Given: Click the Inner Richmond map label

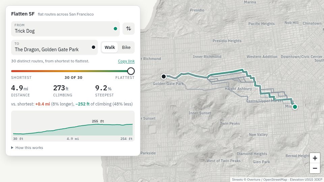Looking at the screenshot, I should point(207,57).
